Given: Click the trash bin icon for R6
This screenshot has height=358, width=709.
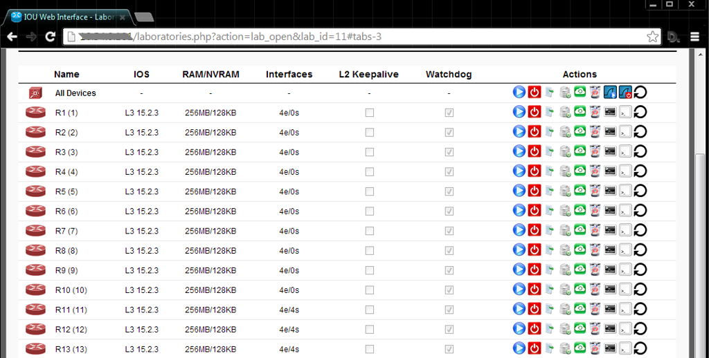Looking at the screenshot, I should pyautogui.click(x=595, y=210).
